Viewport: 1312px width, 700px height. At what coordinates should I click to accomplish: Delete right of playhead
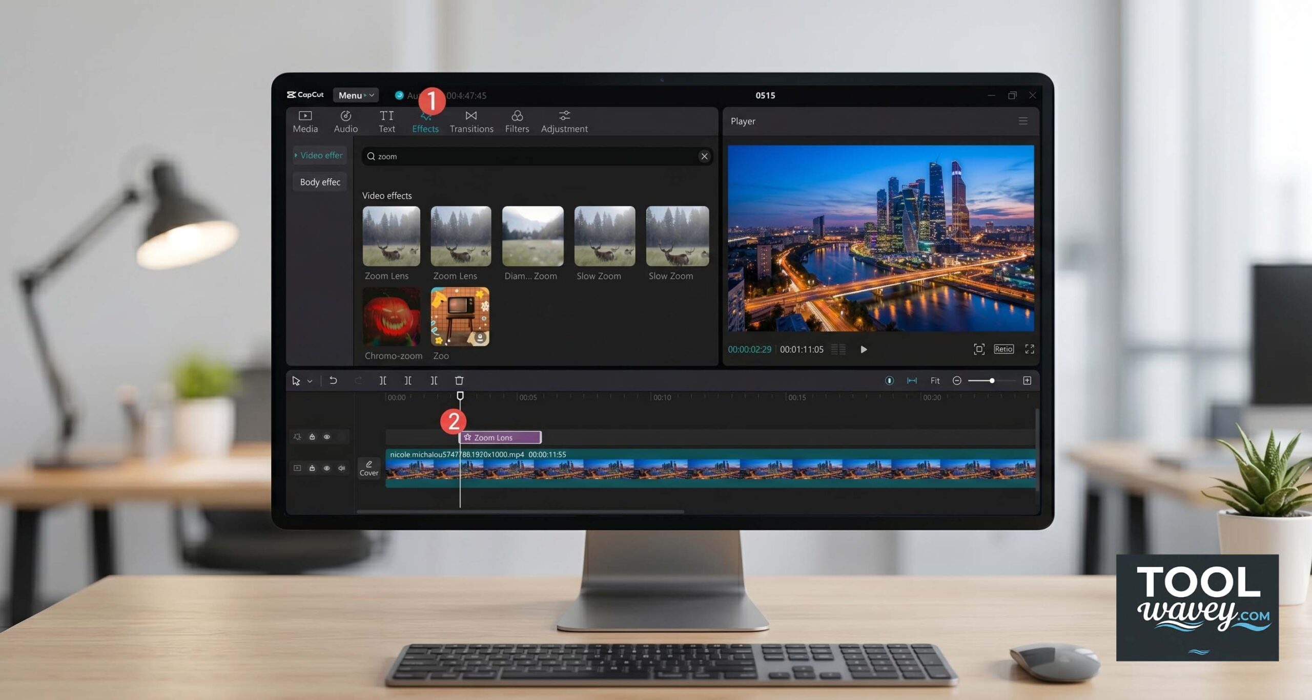coord(434,380)
